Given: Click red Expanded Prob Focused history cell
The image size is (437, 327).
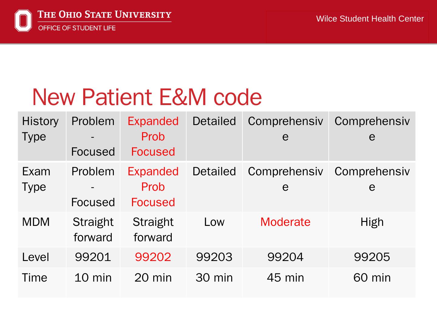Looking at the screenshot, I should point(153,136).
